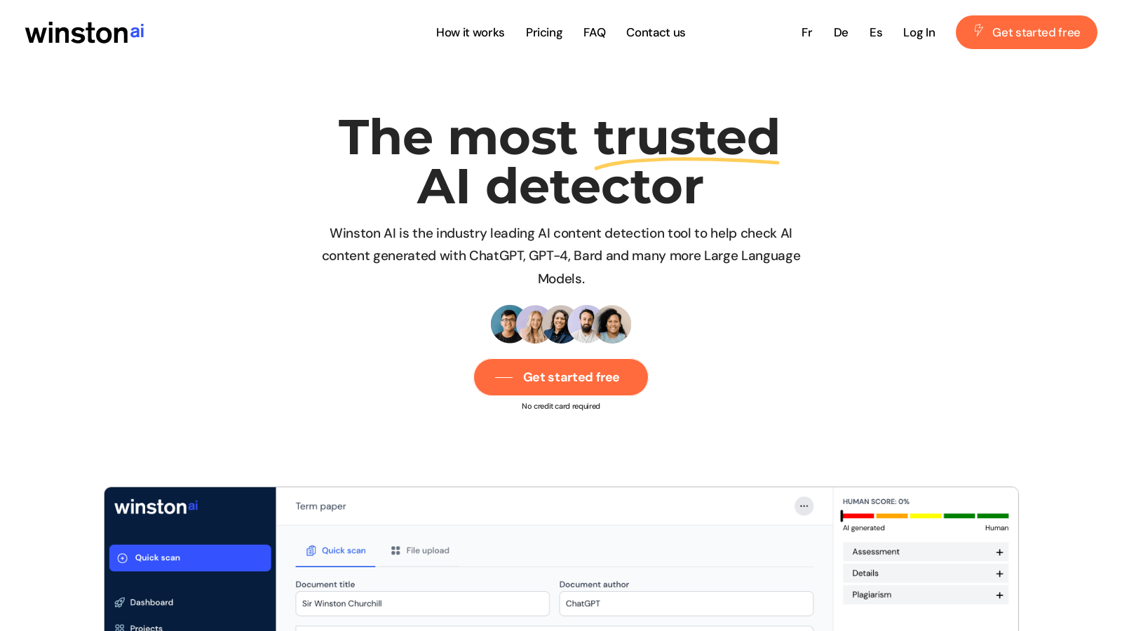Image resolution: width=1122 pixels, height=631 pixels.
Task: Click the Quick scan tab clipboard icon
Action: tap(311, 550)
